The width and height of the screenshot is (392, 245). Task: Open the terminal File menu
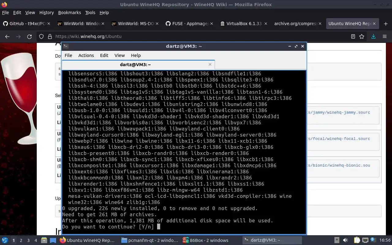coord(68,55)
